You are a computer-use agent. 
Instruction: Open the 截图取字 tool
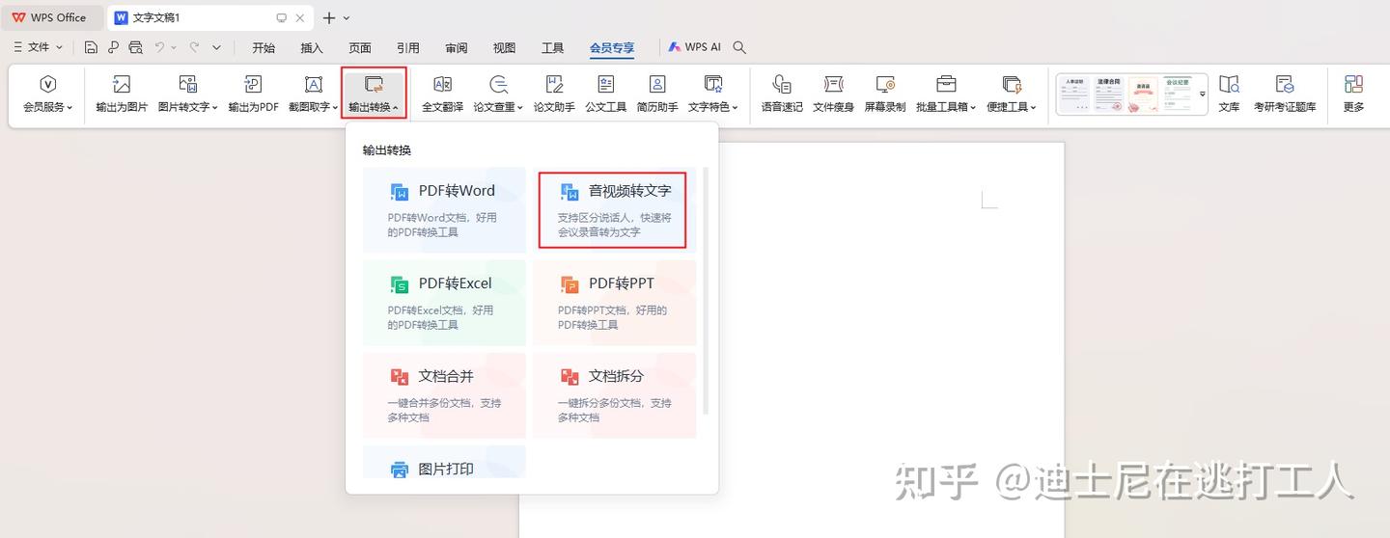(314, 94)
